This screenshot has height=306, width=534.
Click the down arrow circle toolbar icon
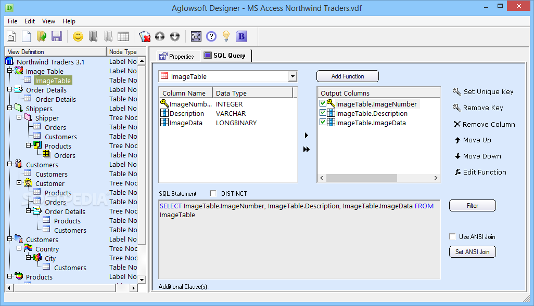[175, 36]
